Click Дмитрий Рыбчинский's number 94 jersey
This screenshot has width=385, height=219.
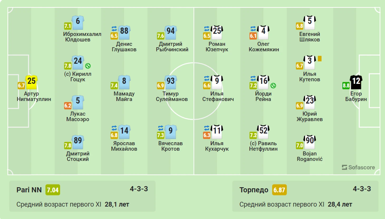pos(171,32)
